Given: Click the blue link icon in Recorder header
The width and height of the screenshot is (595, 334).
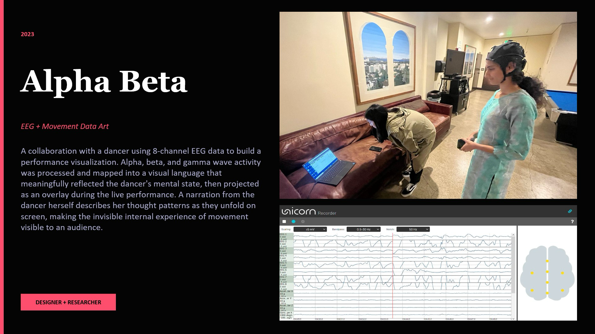Looking at the screenshot, I should click(570, 211).
